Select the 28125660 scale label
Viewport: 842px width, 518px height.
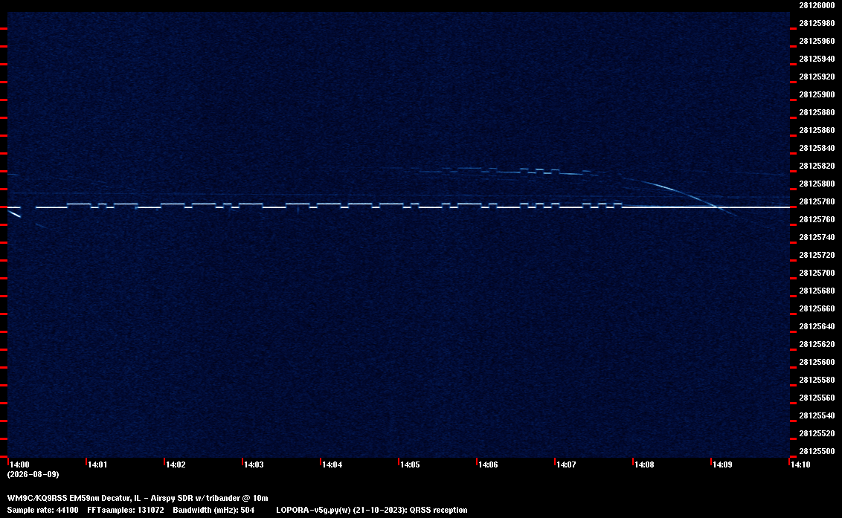817,308
